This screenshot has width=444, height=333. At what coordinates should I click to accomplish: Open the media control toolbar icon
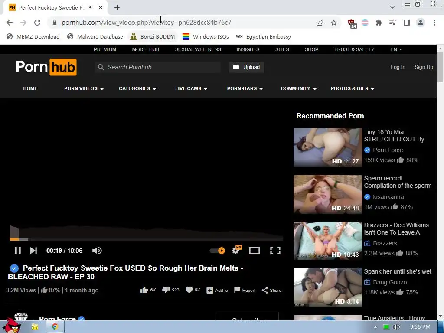pyautogui.click(x=392, y=23)
